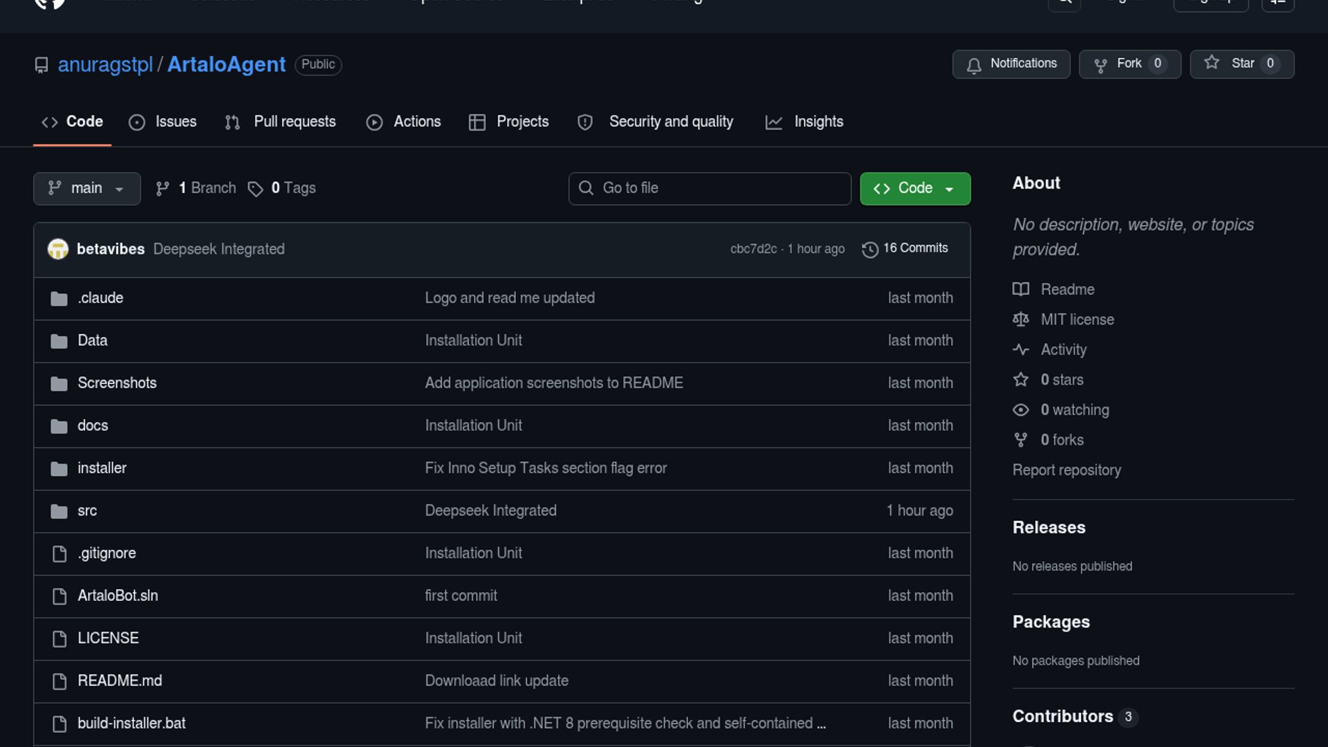This screenshot has width=1328, height=747.
Task: Click the Readme book icon
Action: (1021, 289)
